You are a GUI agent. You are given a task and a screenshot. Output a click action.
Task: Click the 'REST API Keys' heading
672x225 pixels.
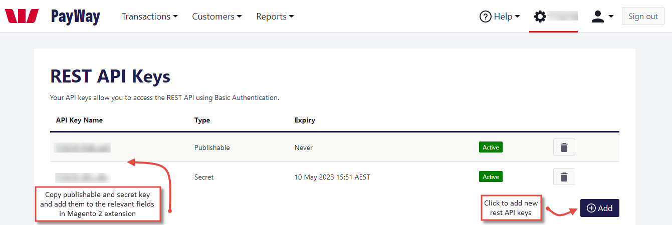[x=110, y=76]
